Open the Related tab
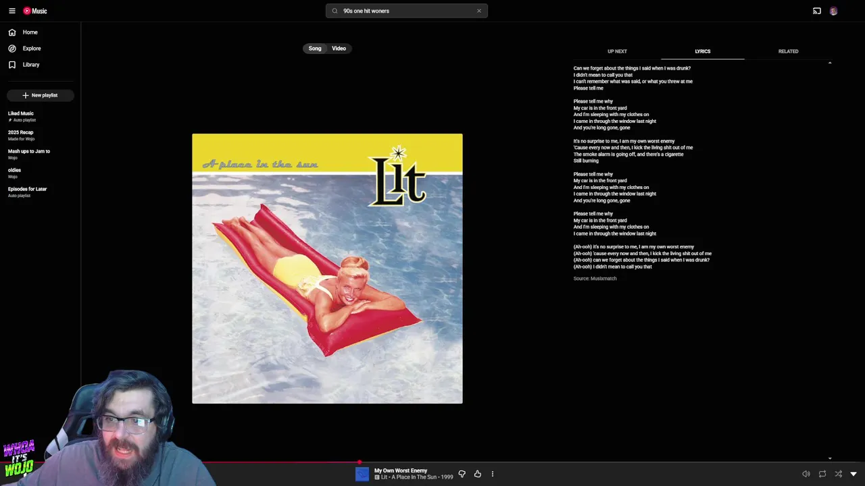 pos(788,51)
